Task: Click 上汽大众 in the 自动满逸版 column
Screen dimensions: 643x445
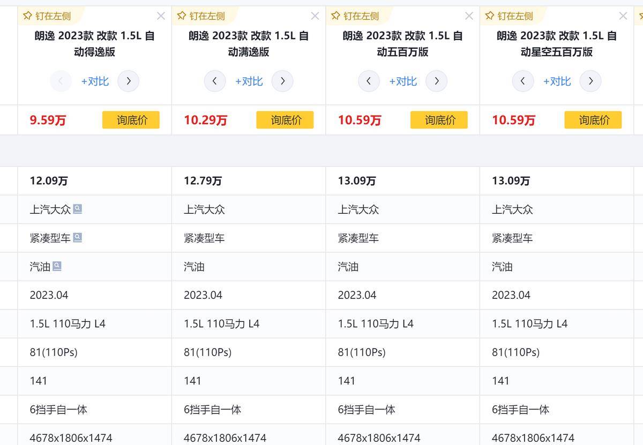Action: (204, 209)
